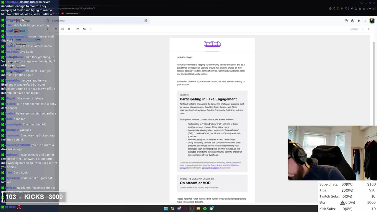Click the Honey Files browser tab

71,13
